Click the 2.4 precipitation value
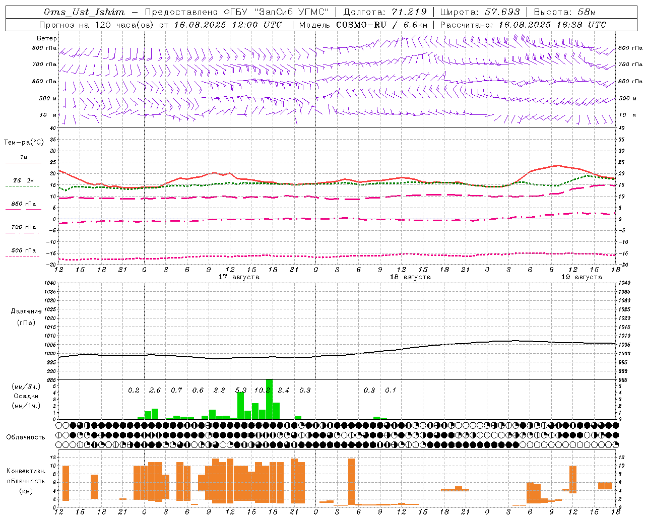The height and width of the screenshot is (516, 645). coord(284,391)
